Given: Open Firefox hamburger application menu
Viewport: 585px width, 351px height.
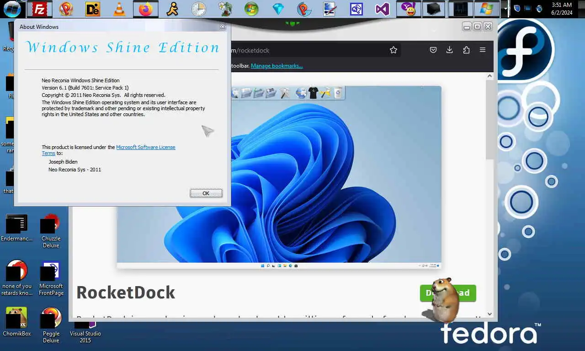Looking at the screenshot, I should (x=483, y=50).
